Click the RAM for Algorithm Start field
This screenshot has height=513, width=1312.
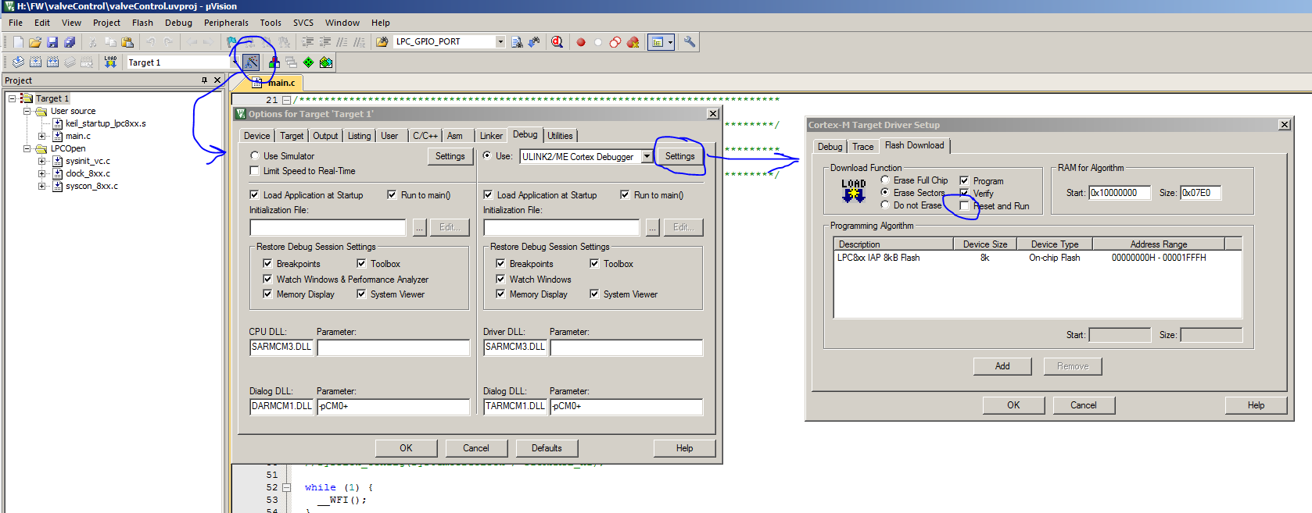tap(1119, 193)
